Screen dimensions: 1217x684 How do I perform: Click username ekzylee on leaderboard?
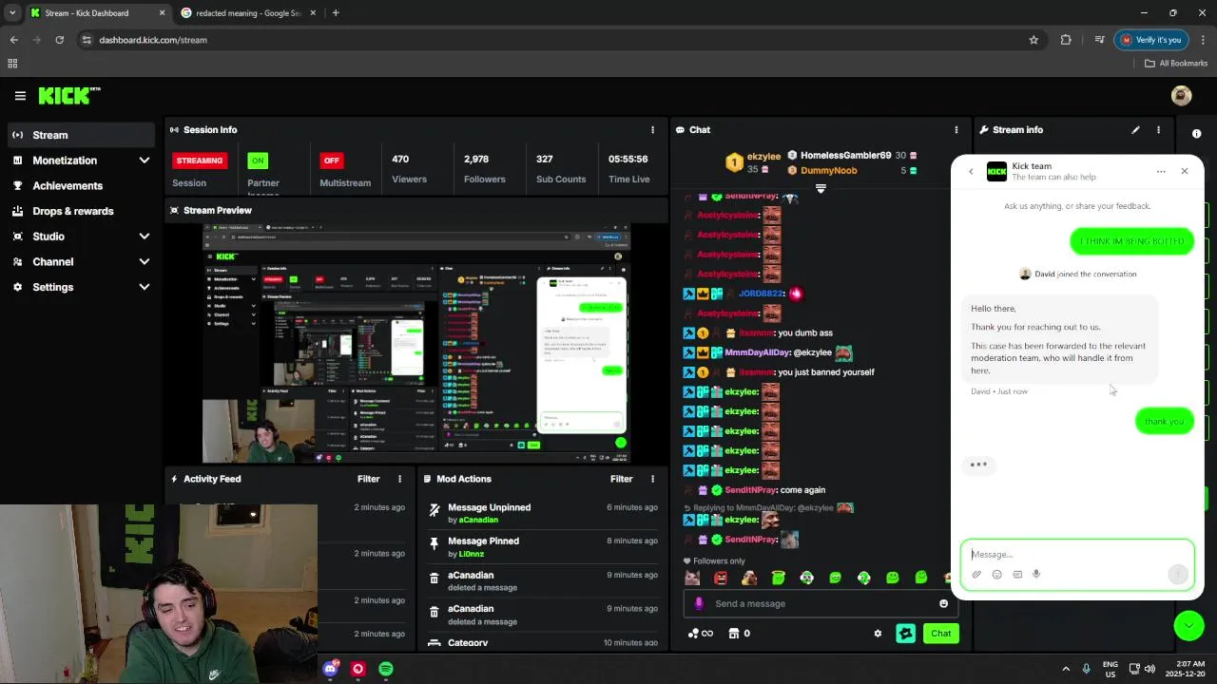[763, 156]
